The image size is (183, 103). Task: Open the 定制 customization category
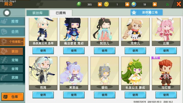(11, 60)
